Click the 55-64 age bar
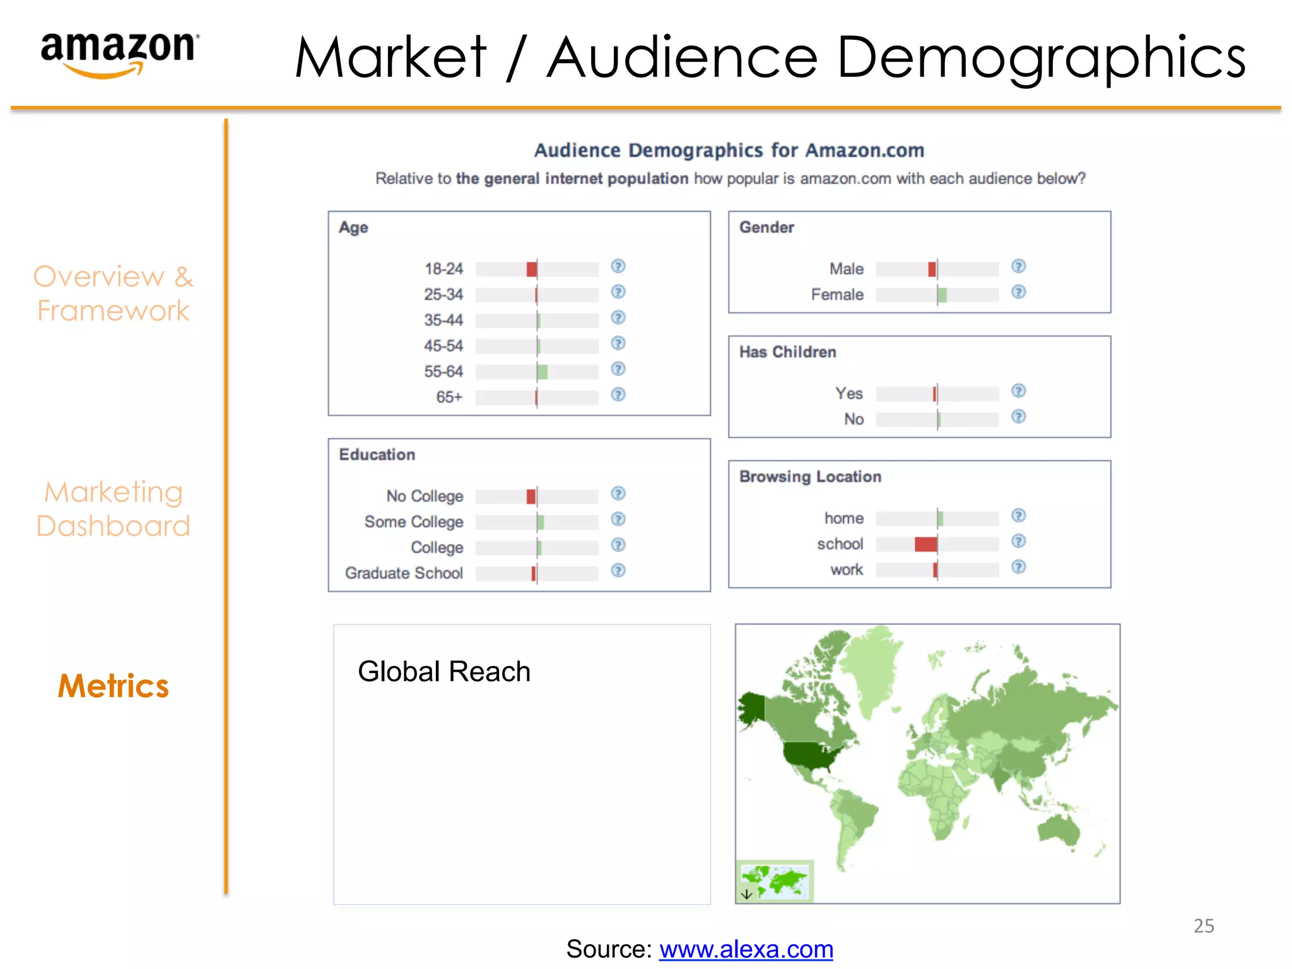 click(x=537, y=372)
